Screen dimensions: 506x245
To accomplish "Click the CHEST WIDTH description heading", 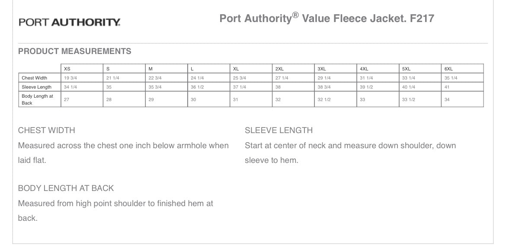I will tap(46, 130).
